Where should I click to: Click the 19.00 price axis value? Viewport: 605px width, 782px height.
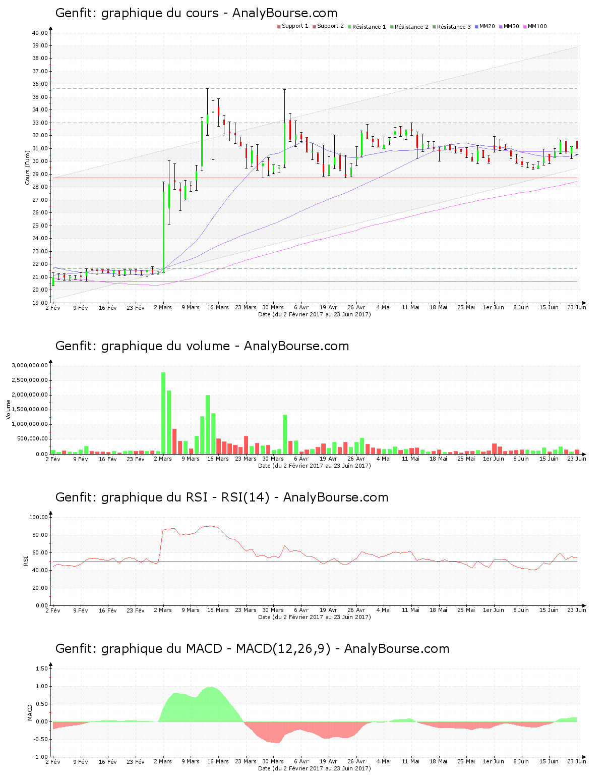[x=40, y=303]
